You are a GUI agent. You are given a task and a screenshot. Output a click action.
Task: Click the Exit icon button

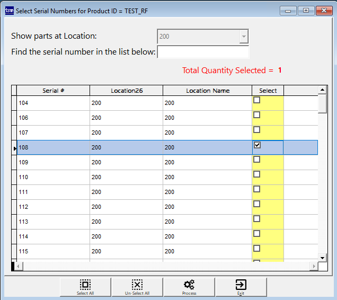point(241,287)
